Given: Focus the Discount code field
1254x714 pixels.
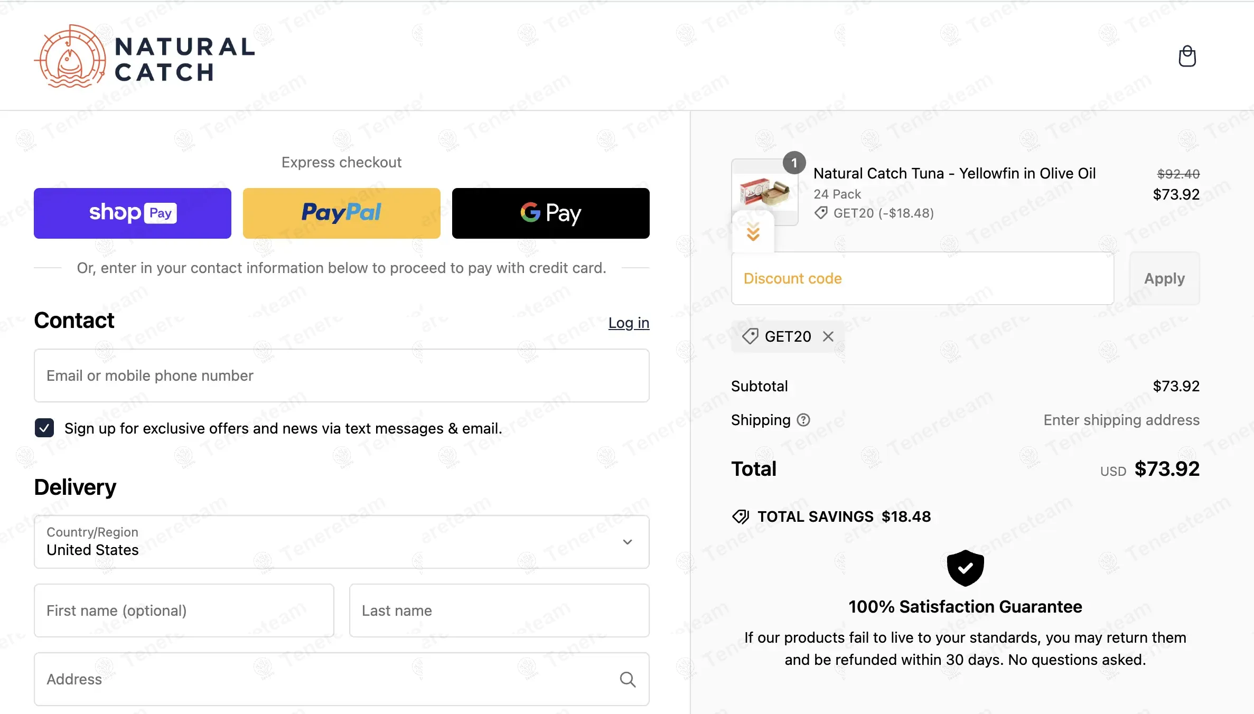Looking at the screenshot, I should point(922,278).
